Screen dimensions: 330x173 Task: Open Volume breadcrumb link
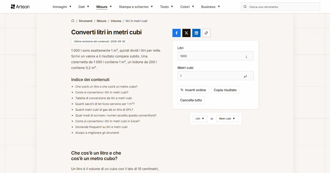[116, 21]
